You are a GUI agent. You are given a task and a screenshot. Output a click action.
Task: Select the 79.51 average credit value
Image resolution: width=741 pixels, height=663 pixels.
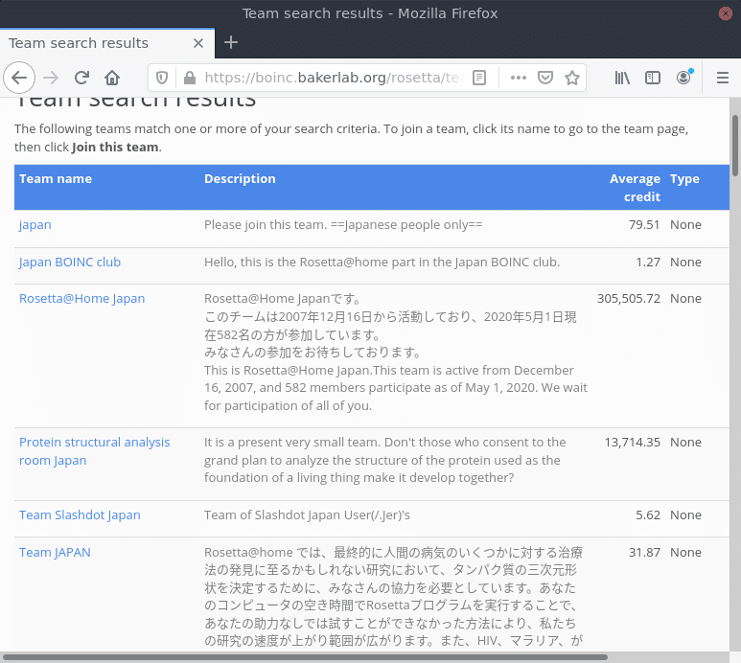[x=644, y=225]
